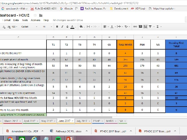
Task: Expand the borders dropdown arrow
Action: pyautogui.click(x=92, y=27)
